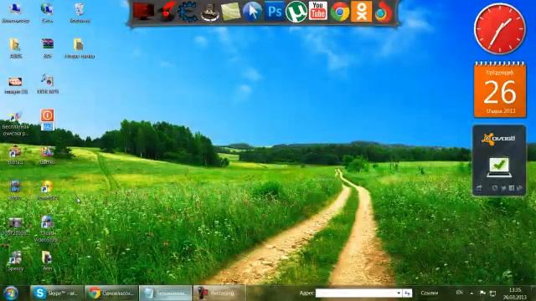This screenshot has width=536, height=301.
Task: Launch Google Chrome from the dock
Action: point(340,12)
